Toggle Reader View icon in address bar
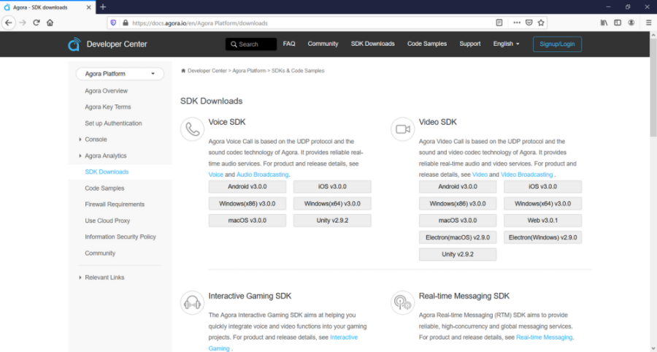Image resolution: width=657 pixels, height=352 pixels. point(499,23)
